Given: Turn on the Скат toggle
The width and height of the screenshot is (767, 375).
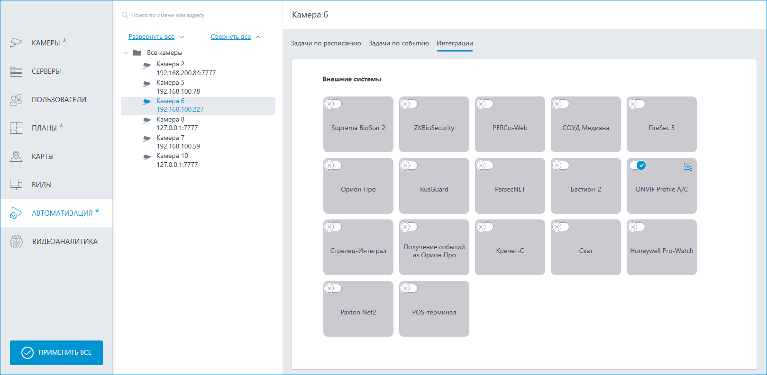Looking at the screenshot, I should tap(560, 227).
